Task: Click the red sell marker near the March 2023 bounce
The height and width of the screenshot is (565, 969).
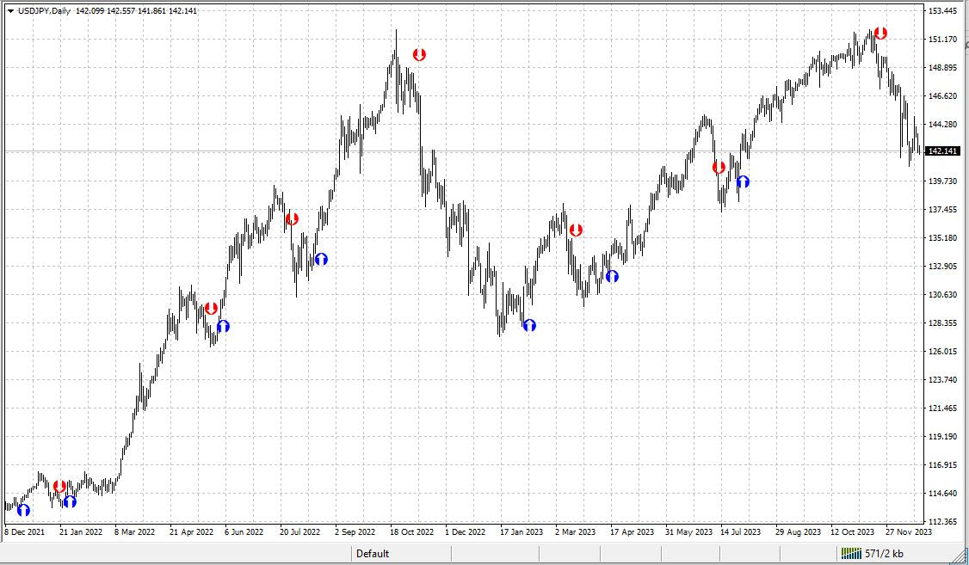Action: pos(577,230)
